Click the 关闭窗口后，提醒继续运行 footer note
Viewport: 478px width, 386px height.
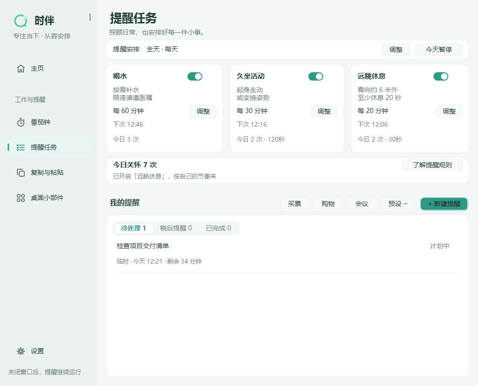(45, 372)
